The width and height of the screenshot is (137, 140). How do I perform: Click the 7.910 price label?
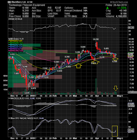tap(45, 68)
